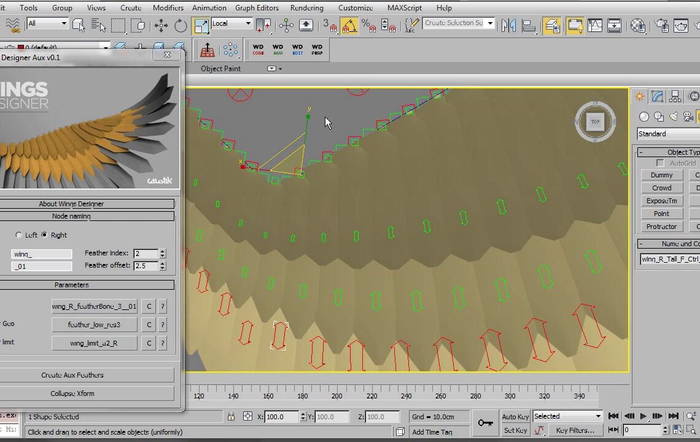Screen dimensions: 700x442
Task: Enable the AutoGrid checkbox
Action: click(661, 163)
